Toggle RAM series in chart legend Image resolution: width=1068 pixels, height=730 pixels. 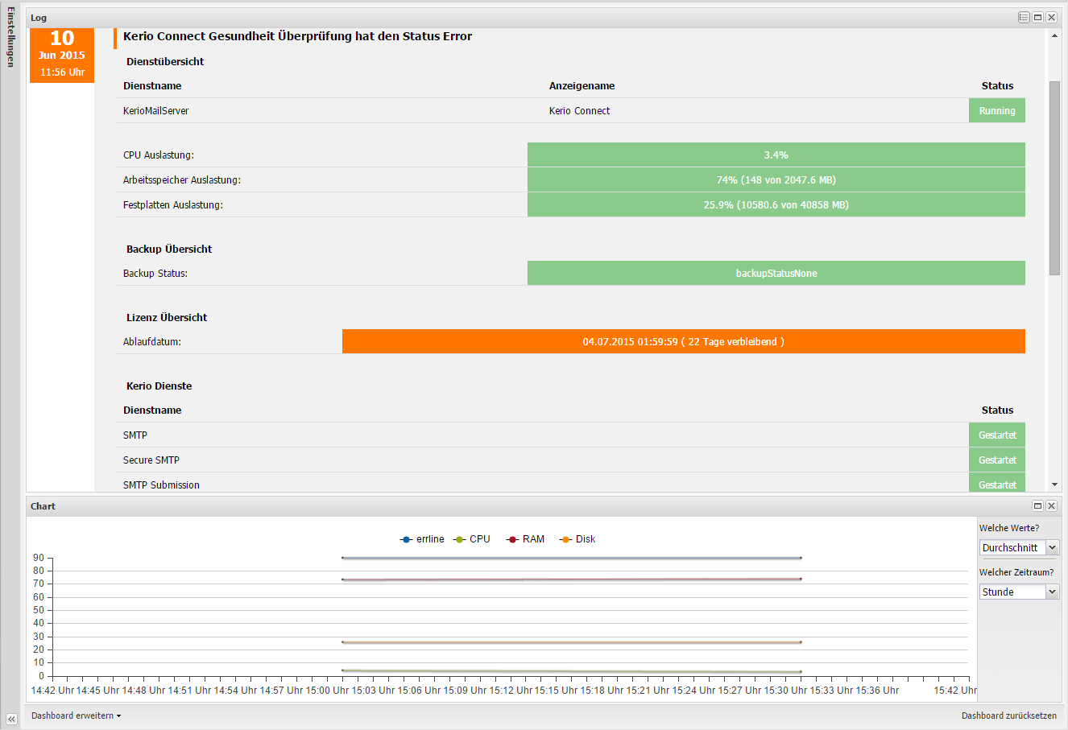coord(526,539)
